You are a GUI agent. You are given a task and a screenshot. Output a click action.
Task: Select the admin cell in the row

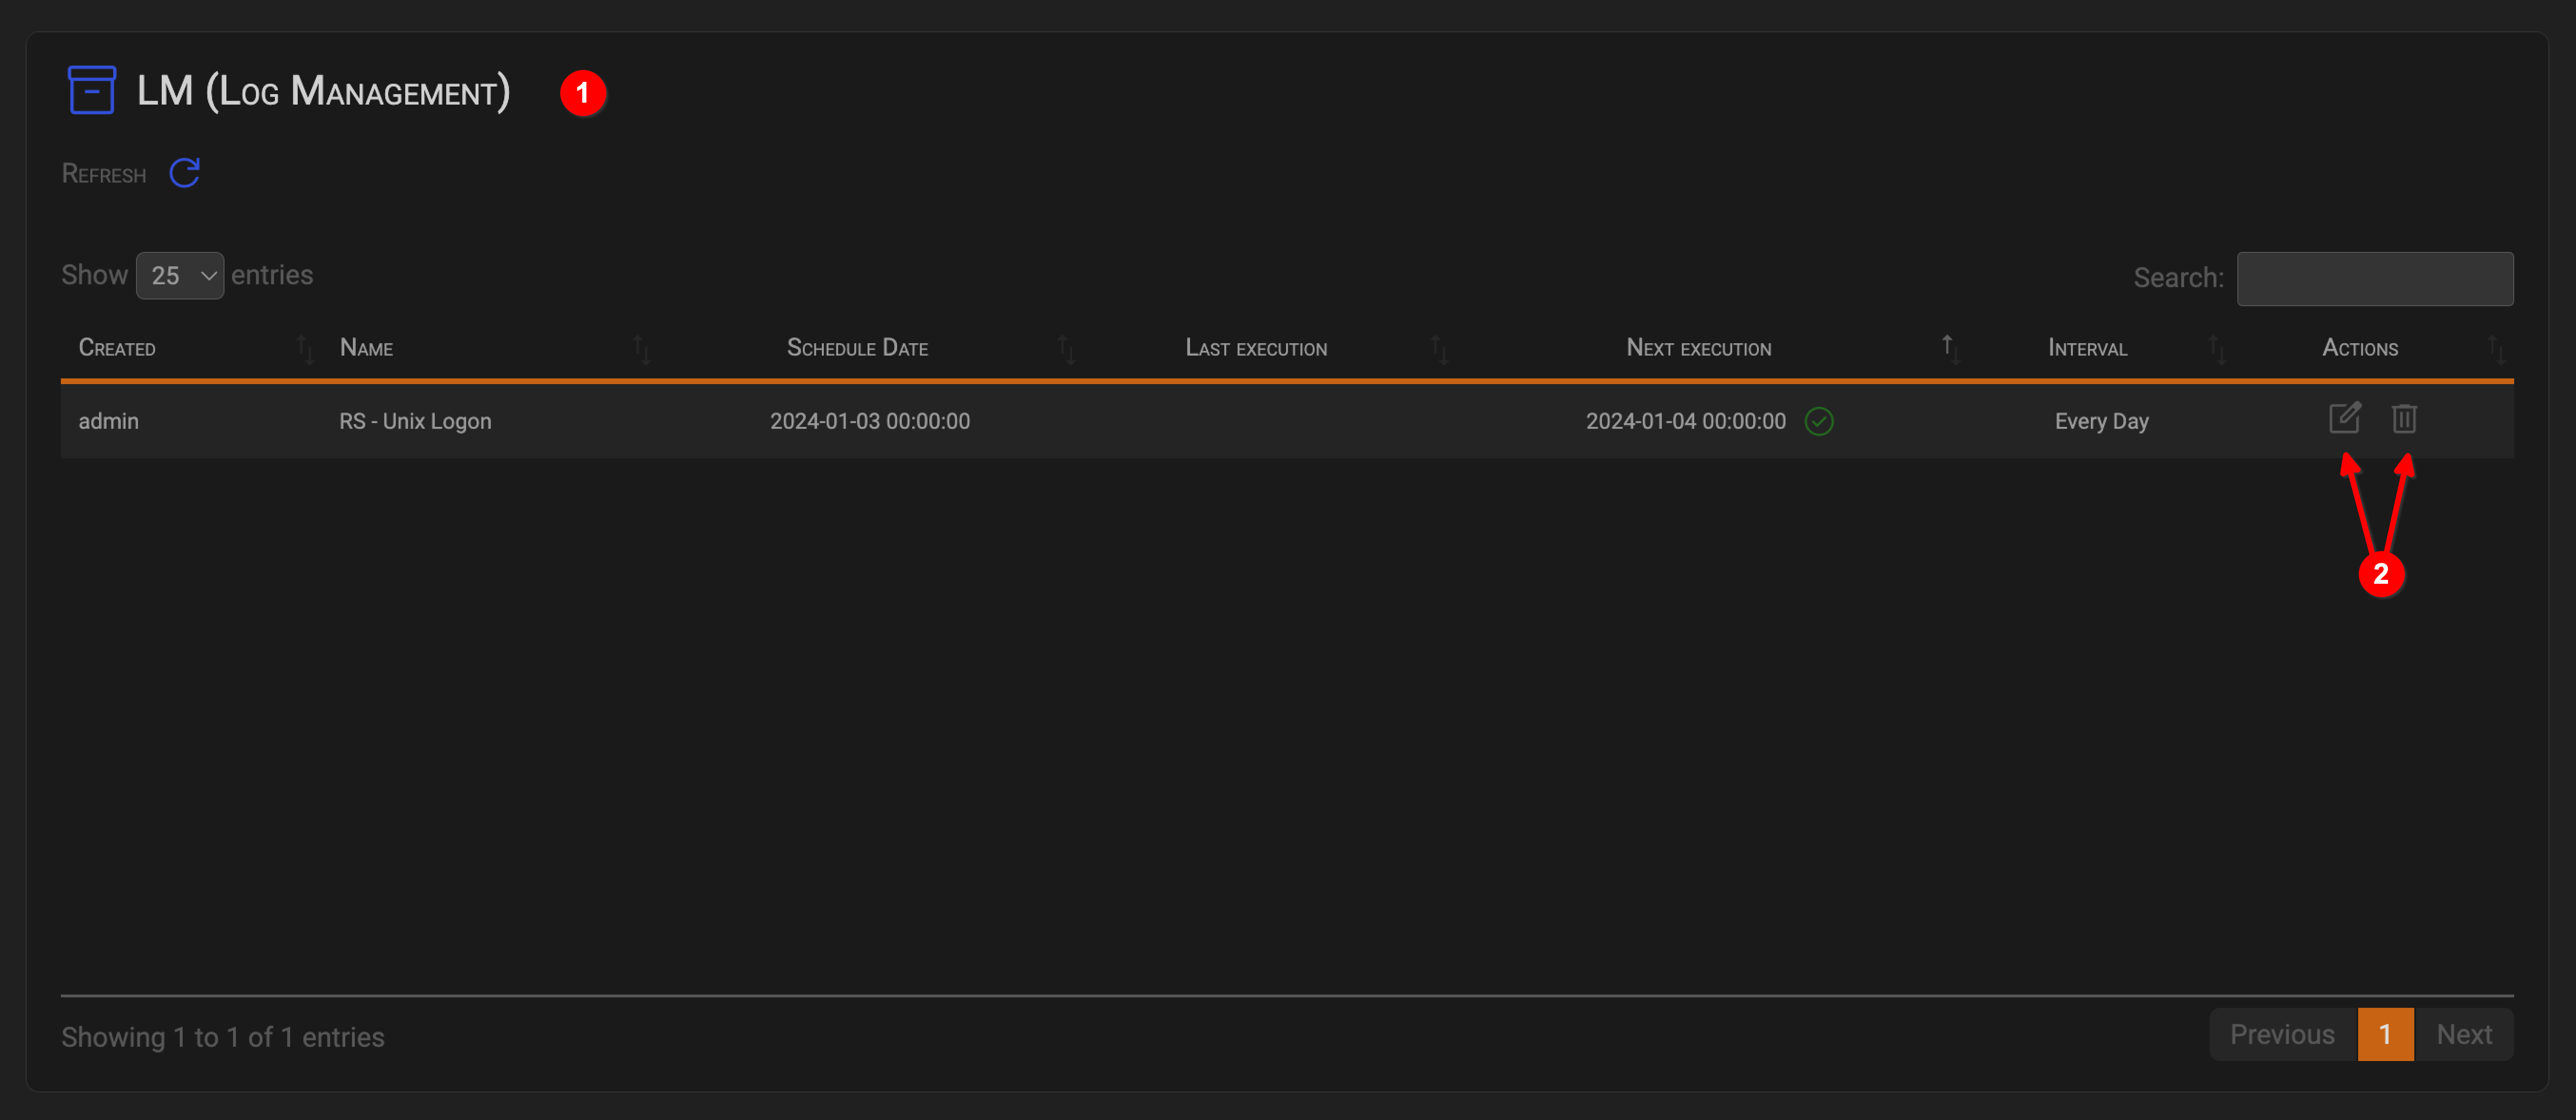tap(109, 422)
